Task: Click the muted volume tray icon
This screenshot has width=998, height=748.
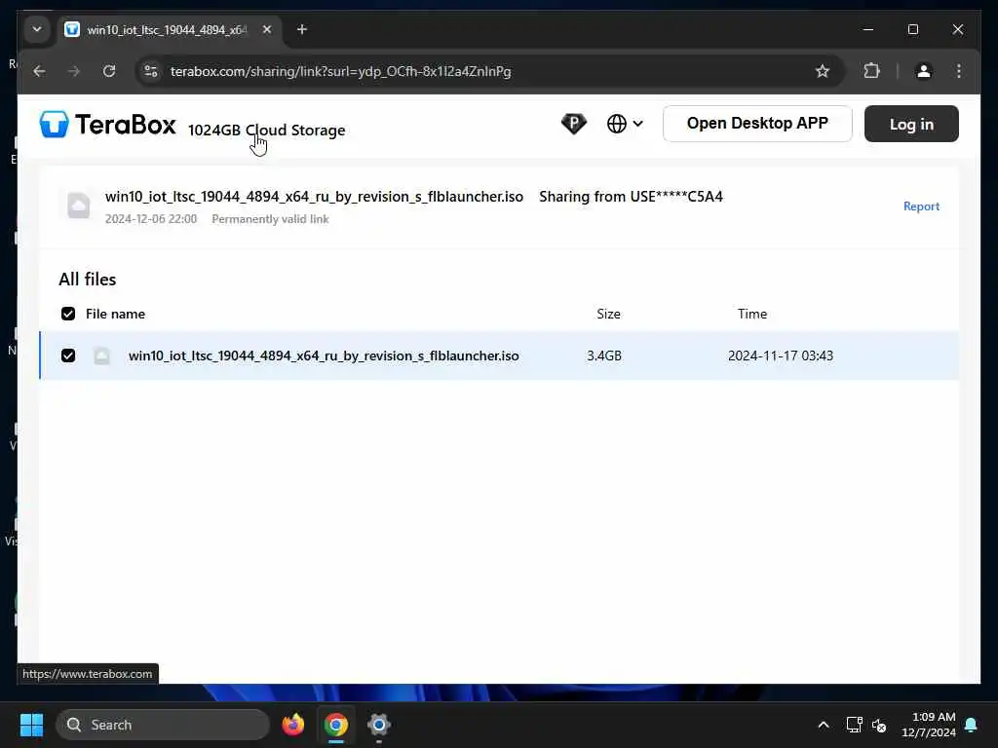Action: pyautogui.click(x=880, y=725)
